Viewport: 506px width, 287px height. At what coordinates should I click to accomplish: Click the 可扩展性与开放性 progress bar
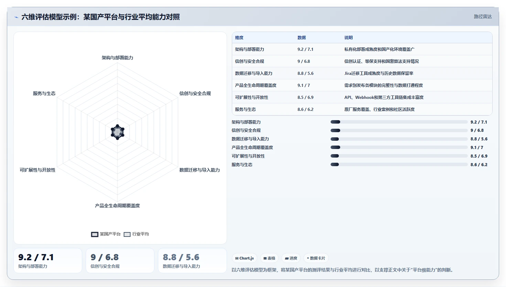[x=399, y=156]
